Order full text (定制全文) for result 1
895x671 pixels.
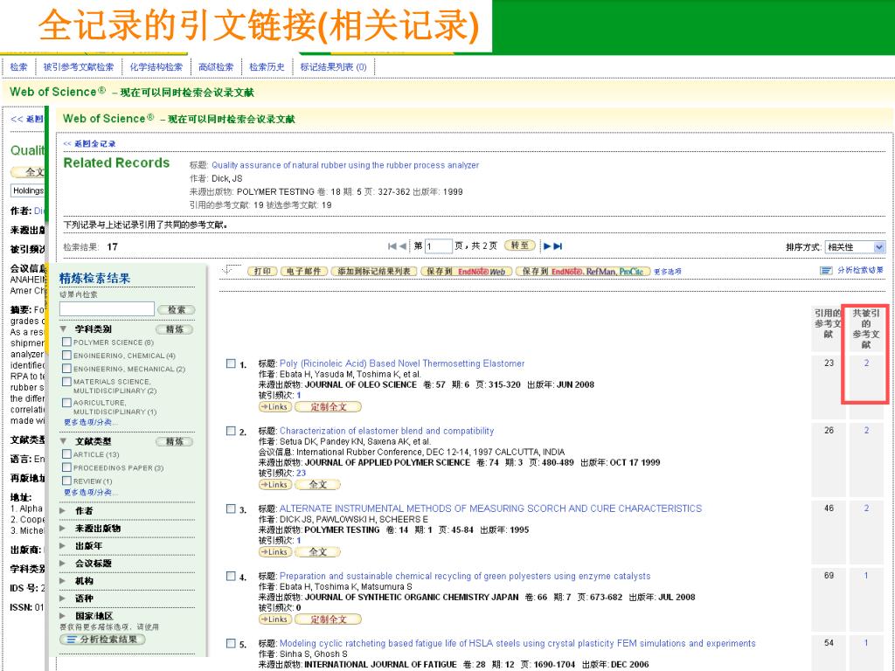point(329,407)
